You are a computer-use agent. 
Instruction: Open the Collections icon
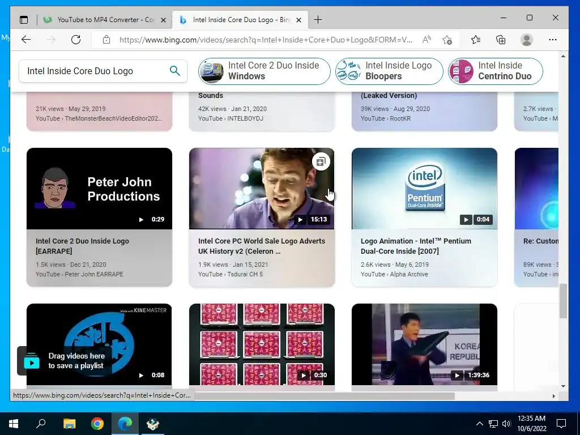(x=501, y=40)
